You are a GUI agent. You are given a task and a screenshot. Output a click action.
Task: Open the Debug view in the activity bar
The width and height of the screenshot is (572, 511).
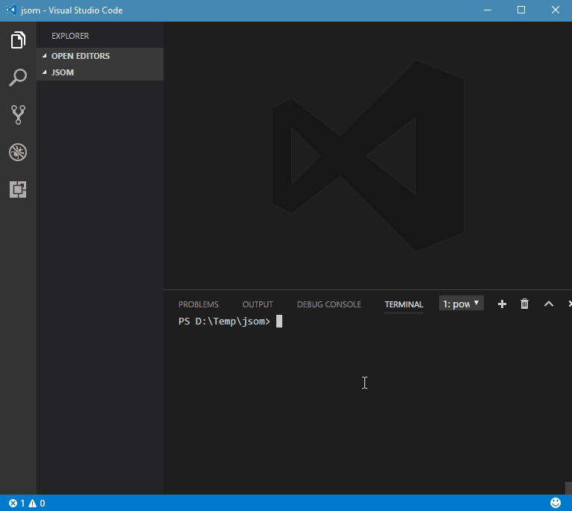pos(18,152)
